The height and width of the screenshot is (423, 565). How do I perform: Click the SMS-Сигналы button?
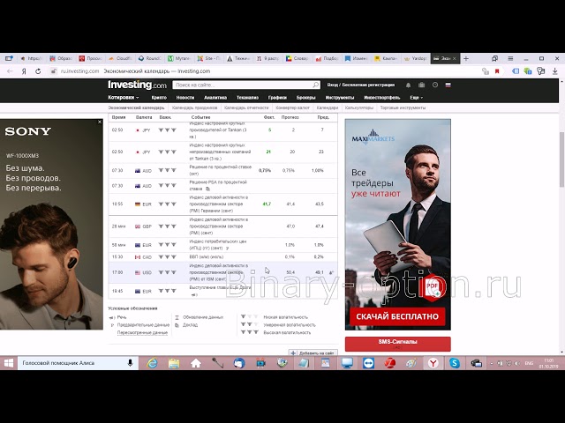[x=397, y=342]
